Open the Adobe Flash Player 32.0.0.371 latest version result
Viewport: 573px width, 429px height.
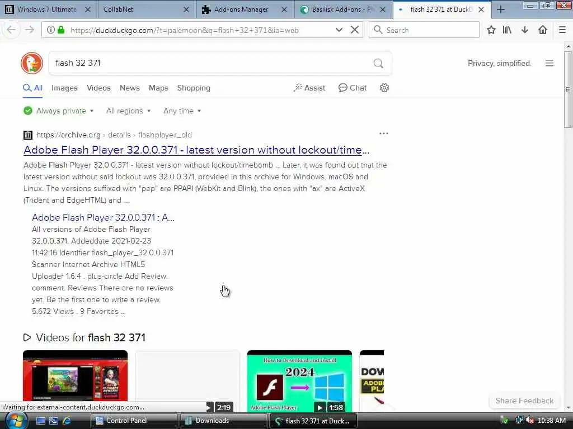196,150
